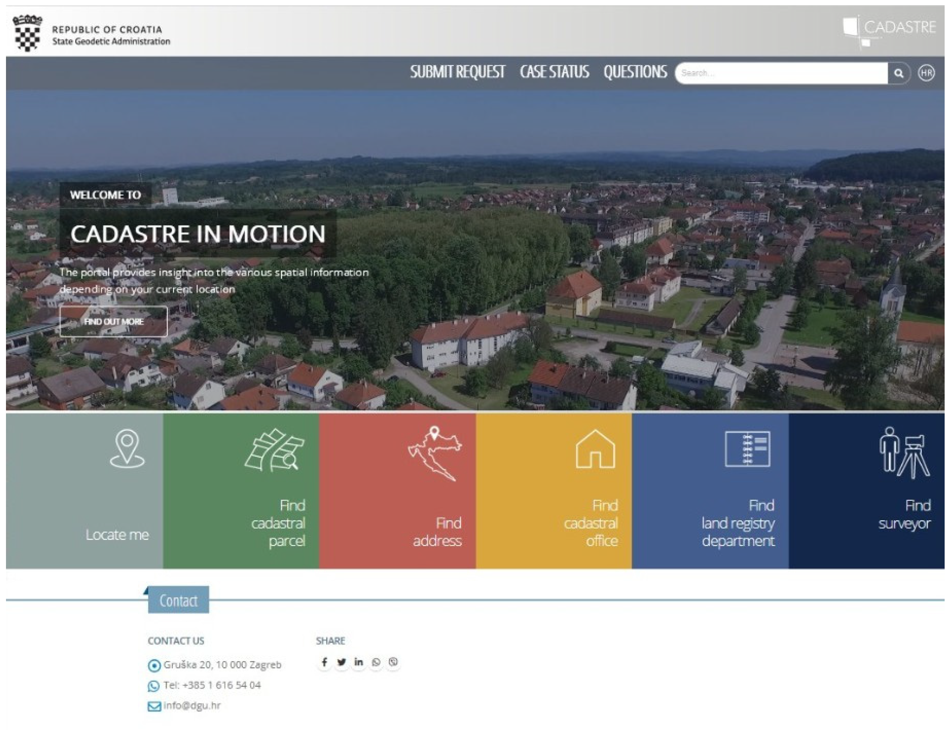Share page on Twitter
Image resolution: width=951 pixels, height=741 pixels.
pyautogui.click(x=341, y=662)
